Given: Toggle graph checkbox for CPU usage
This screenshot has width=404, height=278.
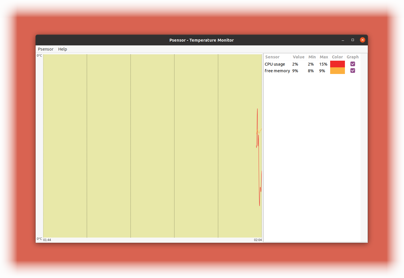Looking at the screenshot, I should pos(353,64).
